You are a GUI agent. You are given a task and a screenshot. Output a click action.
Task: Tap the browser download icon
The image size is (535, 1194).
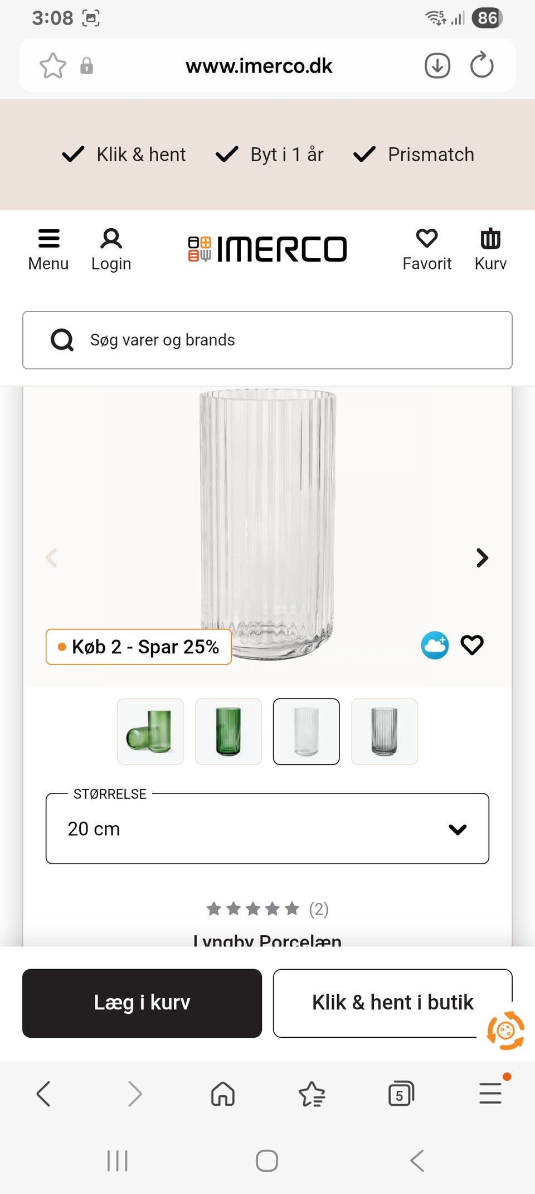point(437,66)
